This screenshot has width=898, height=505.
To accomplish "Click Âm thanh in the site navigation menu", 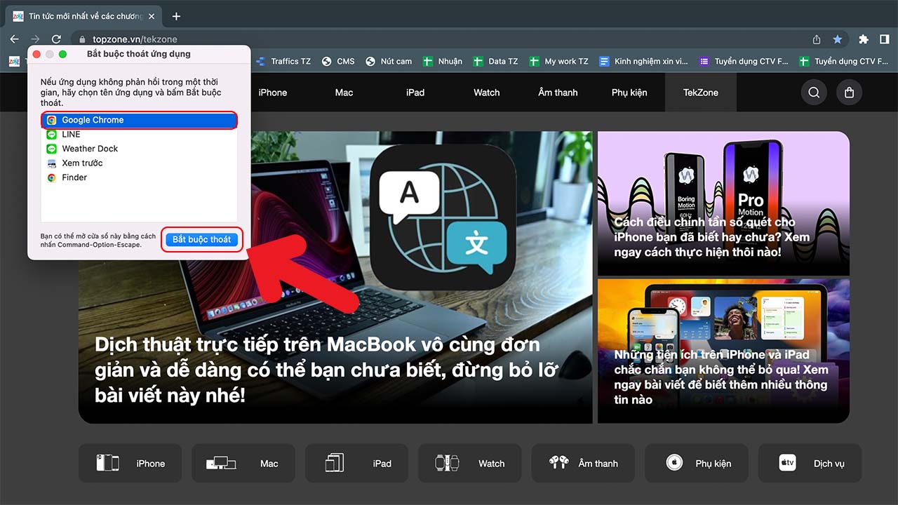I will 558,93.
